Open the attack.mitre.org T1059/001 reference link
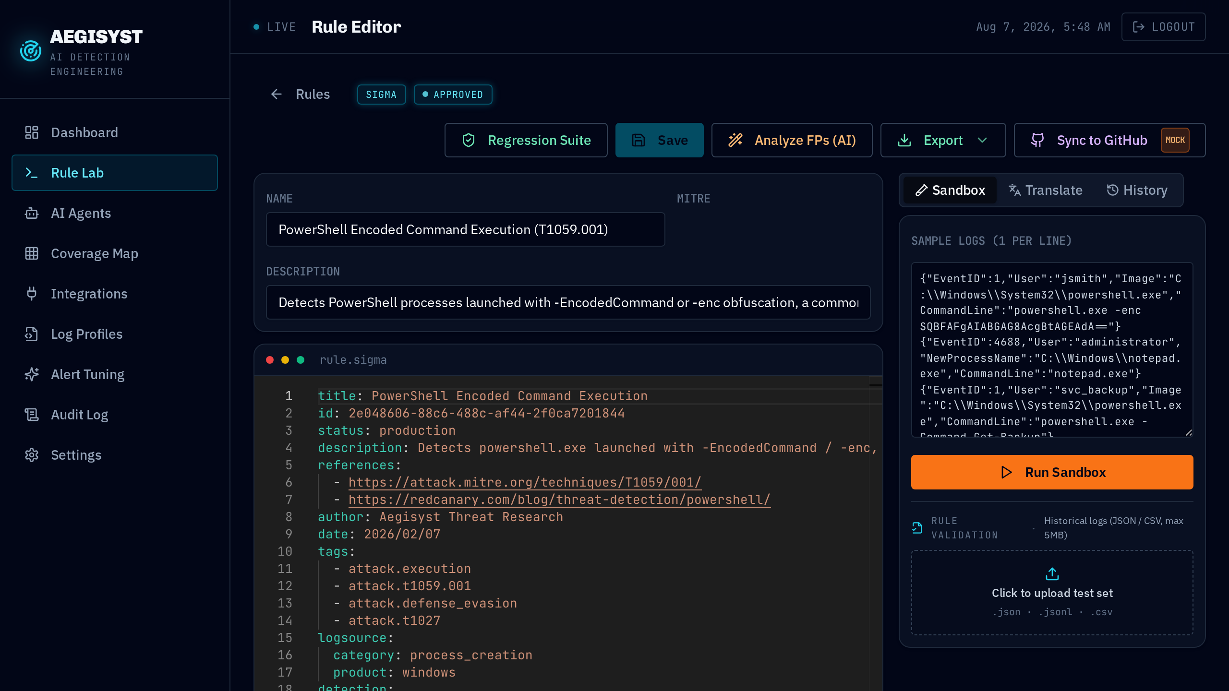This screenshot has height=691, width=1229. pos(525,482)
